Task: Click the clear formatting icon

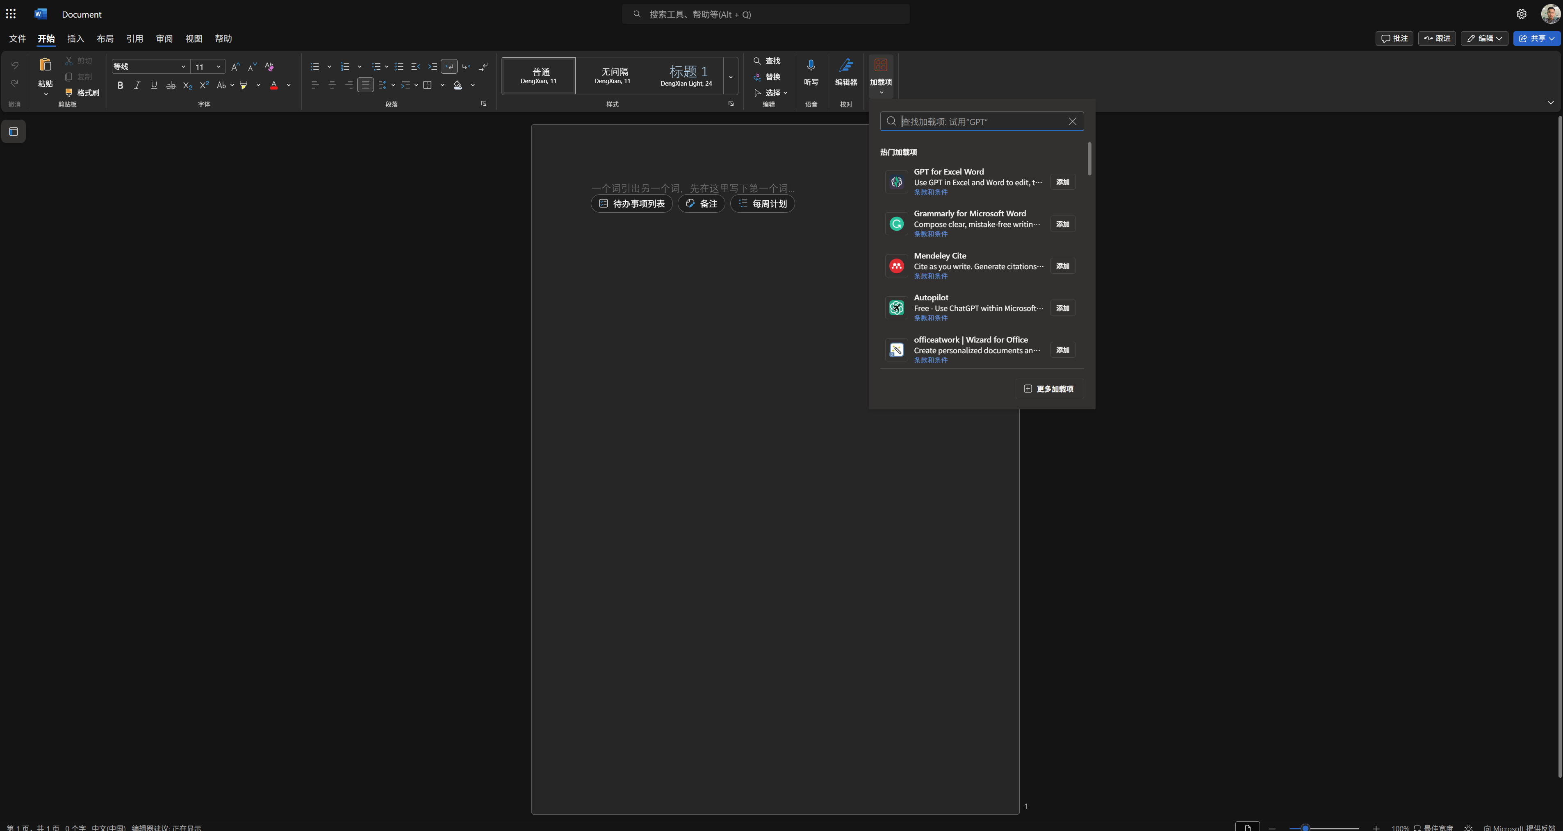Action: pyautogui.click(x=269, y=67)
